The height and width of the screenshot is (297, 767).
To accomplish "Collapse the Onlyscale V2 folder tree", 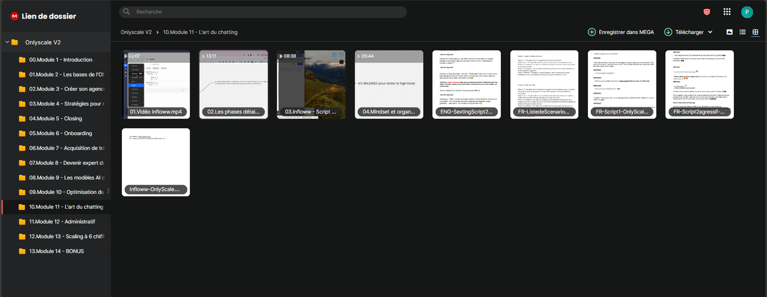I will [7, 42].
